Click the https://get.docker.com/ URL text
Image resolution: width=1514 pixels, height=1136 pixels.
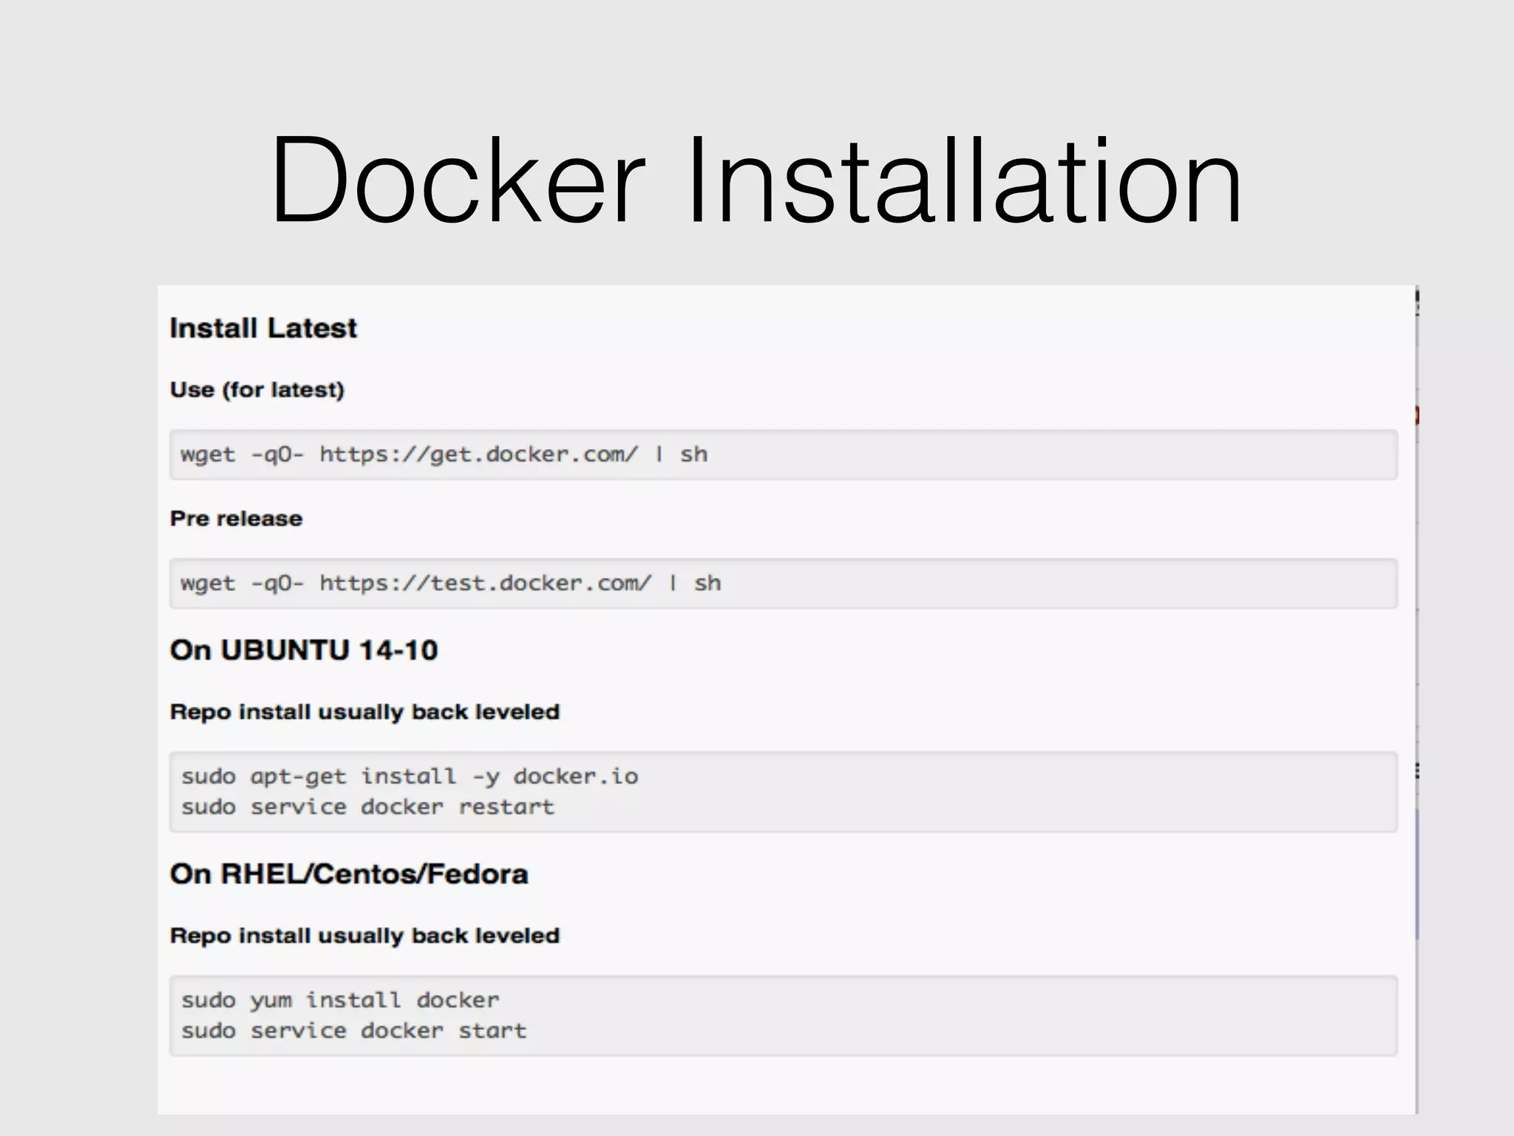click(478, 454)
